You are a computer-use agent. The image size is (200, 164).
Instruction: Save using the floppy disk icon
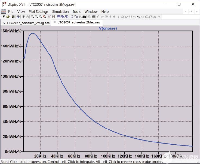click(13, 17)
